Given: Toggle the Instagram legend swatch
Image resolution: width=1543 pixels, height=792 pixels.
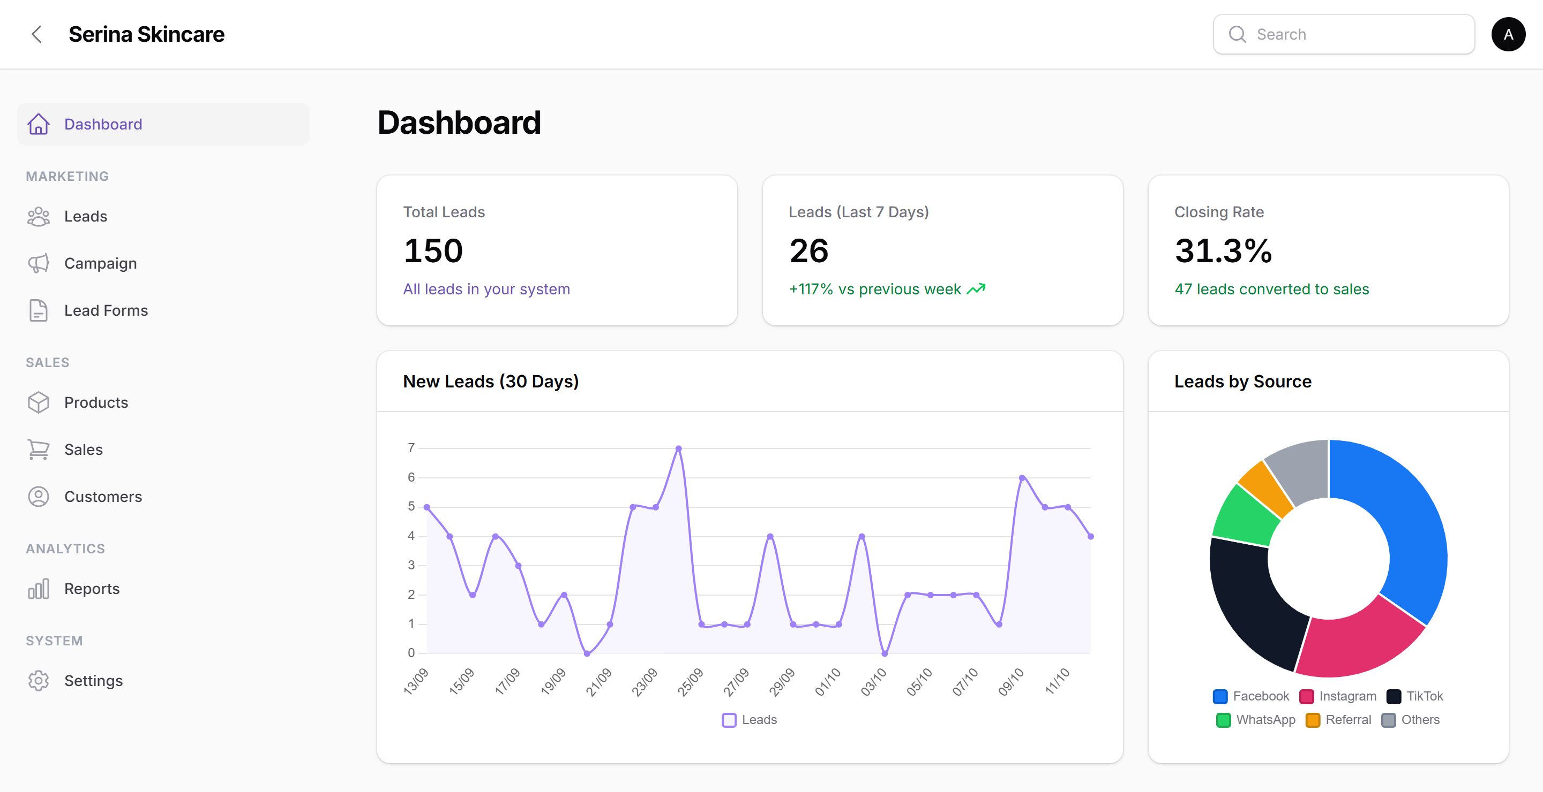Looking at the screenshot, I should 1306,696.
